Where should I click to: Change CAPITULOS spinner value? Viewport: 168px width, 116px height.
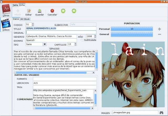tap(76, 44)
